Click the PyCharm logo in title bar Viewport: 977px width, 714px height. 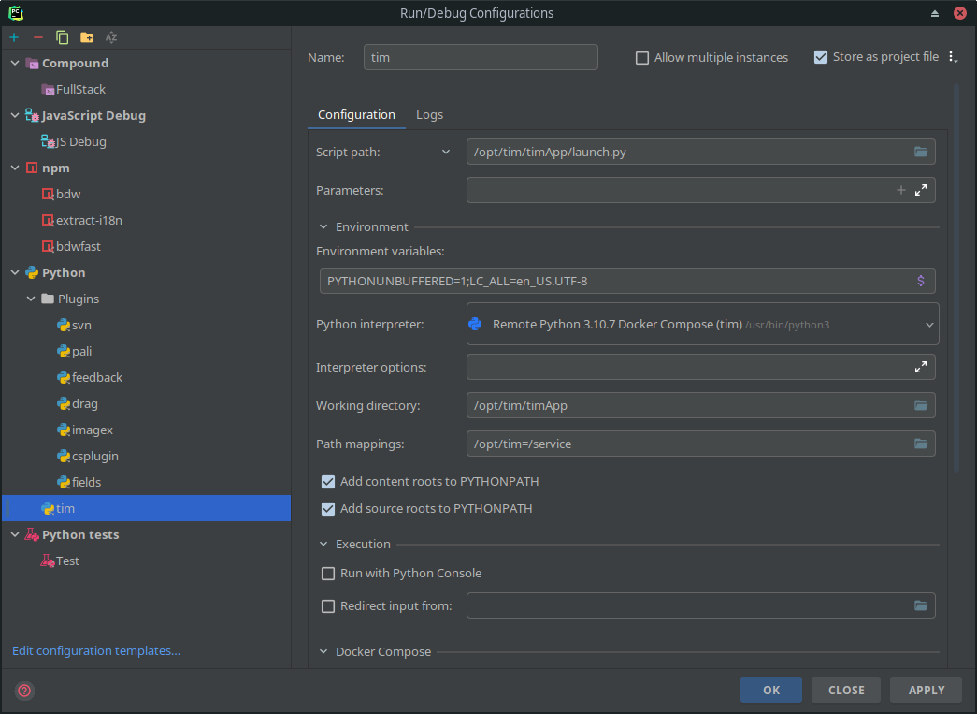click(x=16, y=13)
